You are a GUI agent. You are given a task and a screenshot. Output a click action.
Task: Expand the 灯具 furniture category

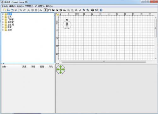coord(3,17)
